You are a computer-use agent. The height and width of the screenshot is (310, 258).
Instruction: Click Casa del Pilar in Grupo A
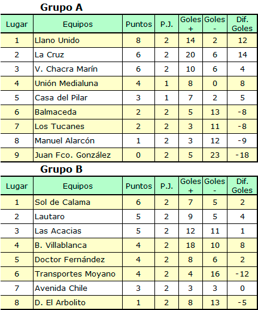point(61,98)
